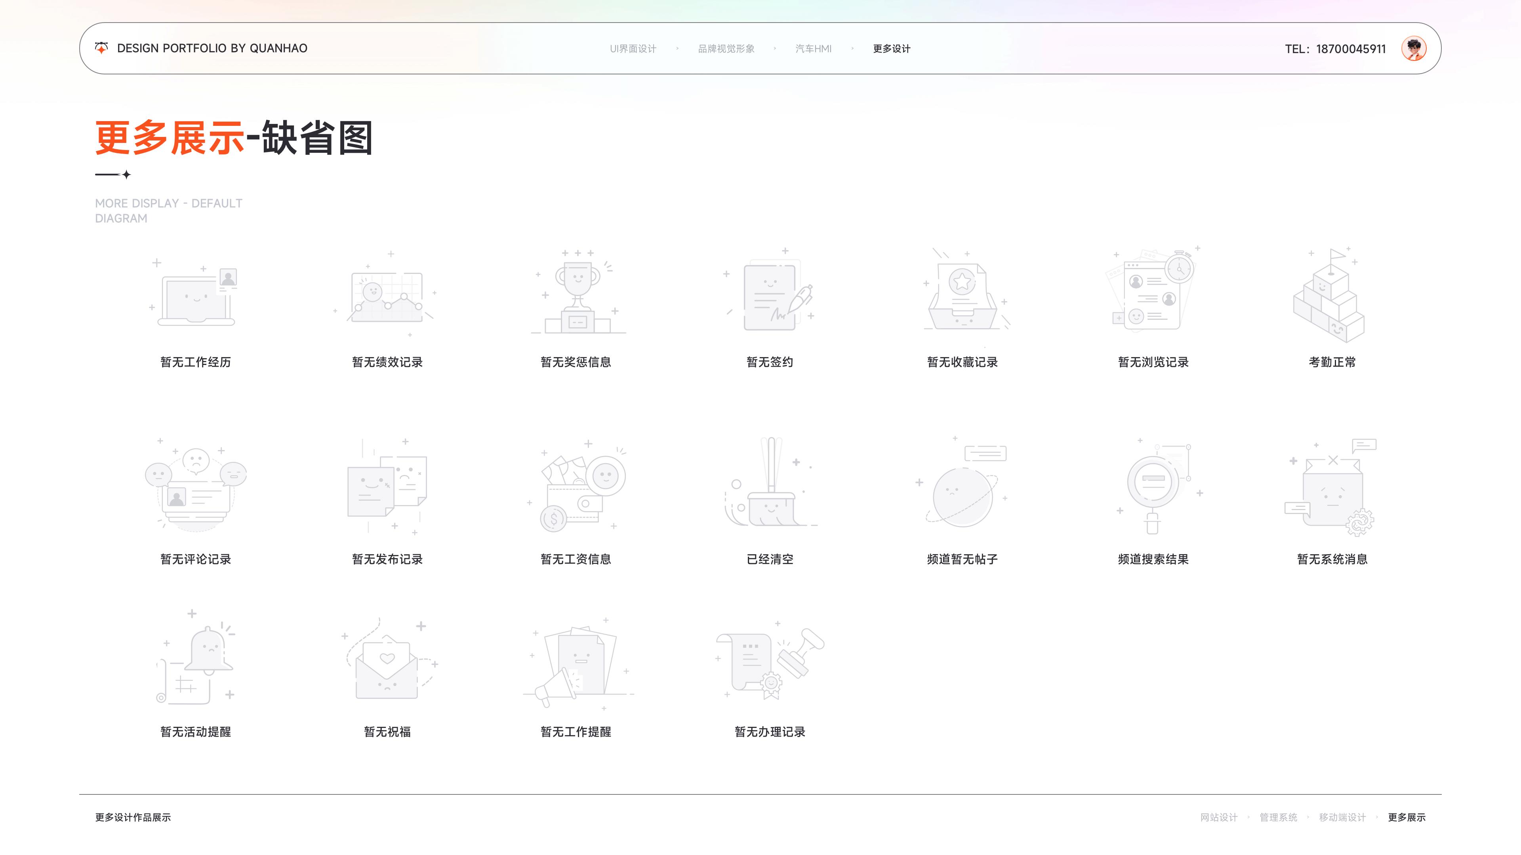Switch to 品牌视觉形象 in top navigation
Viewport: 1521px width, 855px height.
point(726,49)
